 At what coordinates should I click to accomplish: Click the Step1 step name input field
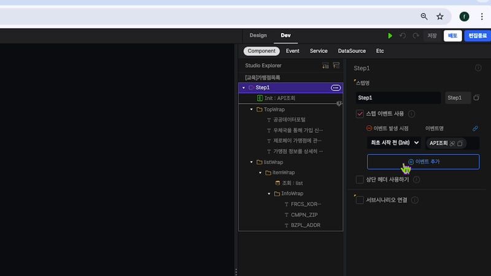point(398,98)
